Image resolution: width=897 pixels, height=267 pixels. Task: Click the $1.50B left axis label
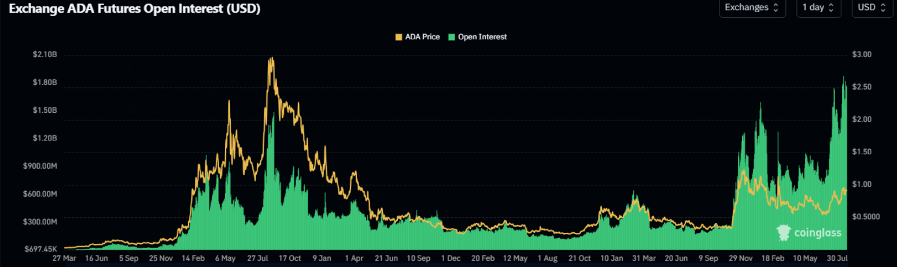[45, 110]
